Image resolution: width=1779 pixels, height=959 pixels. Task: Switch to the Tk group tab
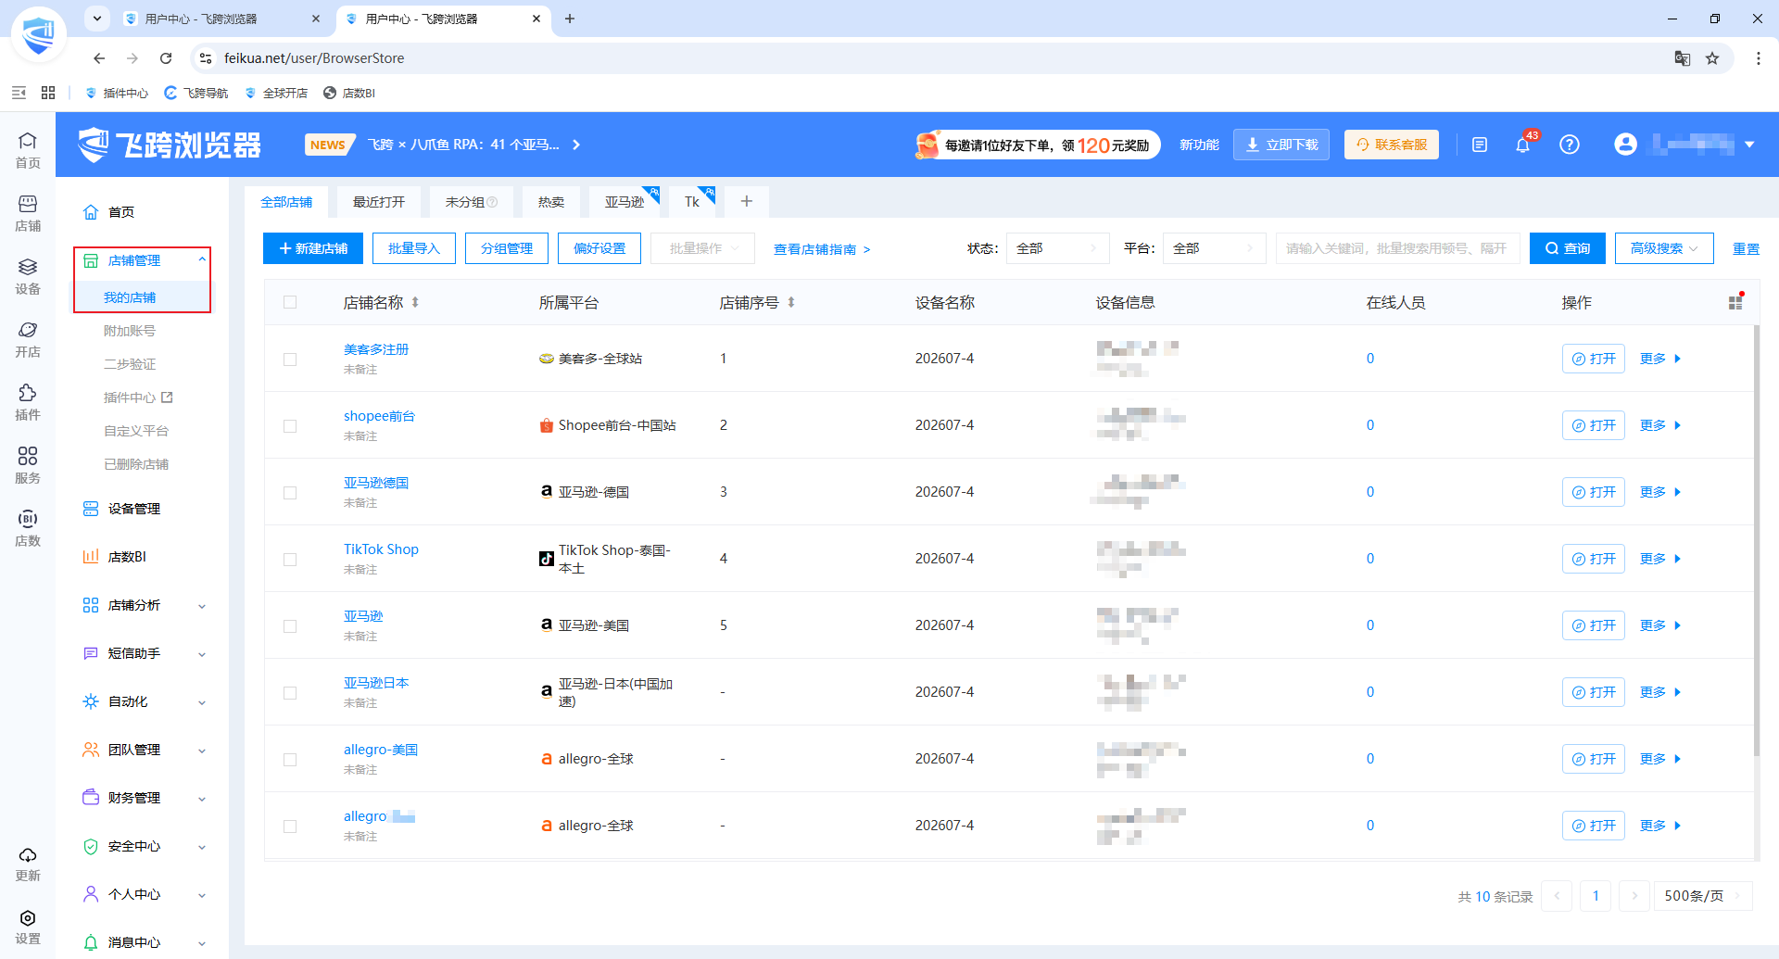[692, 202]
